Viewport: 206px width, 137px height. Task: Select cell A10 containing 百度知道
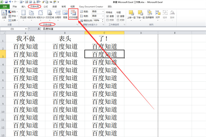coord(25,109)
